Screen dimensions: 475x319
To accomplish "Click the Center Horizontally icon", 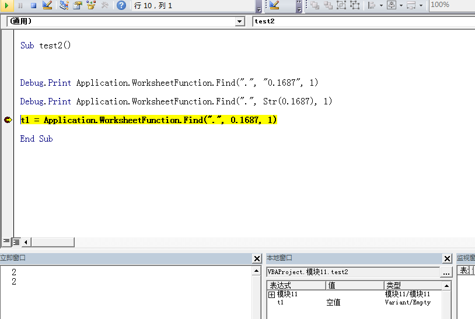I will 392,5.
